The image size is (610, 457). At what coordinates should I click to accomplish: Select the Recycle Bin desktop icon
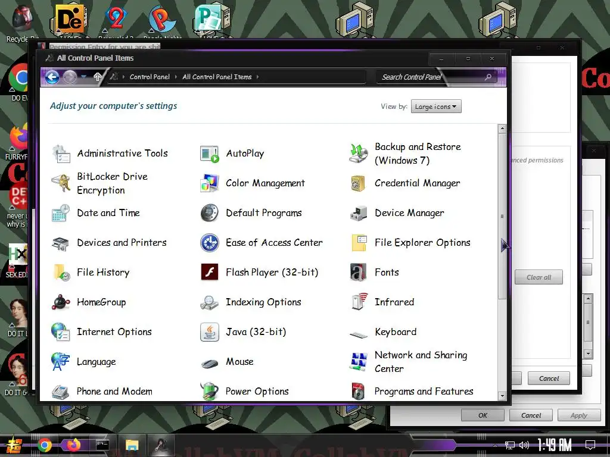pyautogui.click(x=23, y=23)
